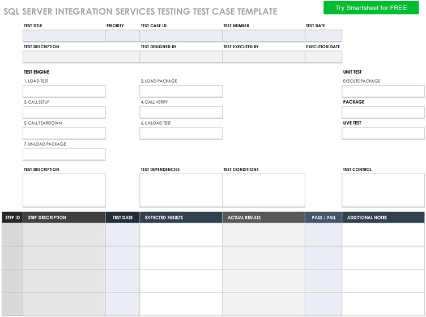The image size is (426, 317).
Task: Select the Execute Package box
Action: coord(383,91)
